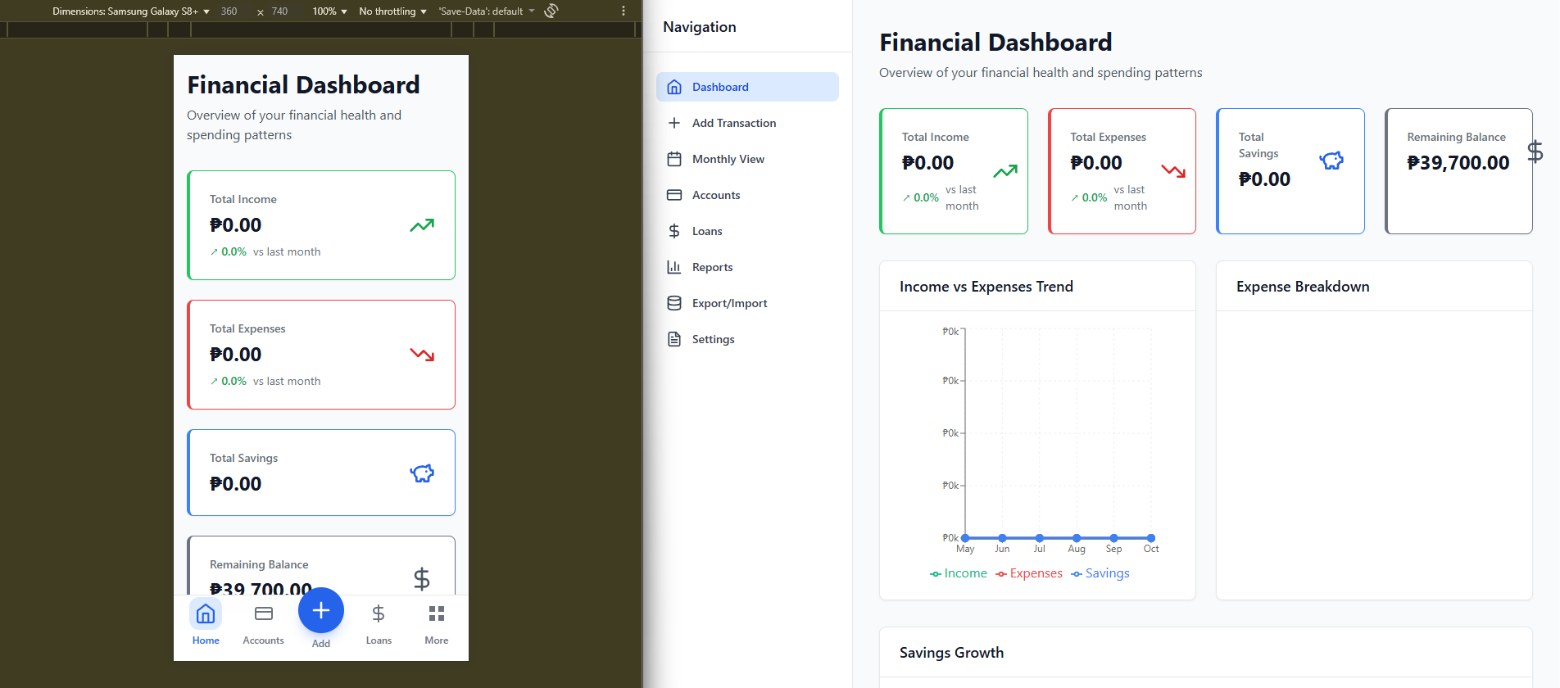1560x688 pixels.
Task: Toggle the Income series in chart legend
Action: (959, 573)
